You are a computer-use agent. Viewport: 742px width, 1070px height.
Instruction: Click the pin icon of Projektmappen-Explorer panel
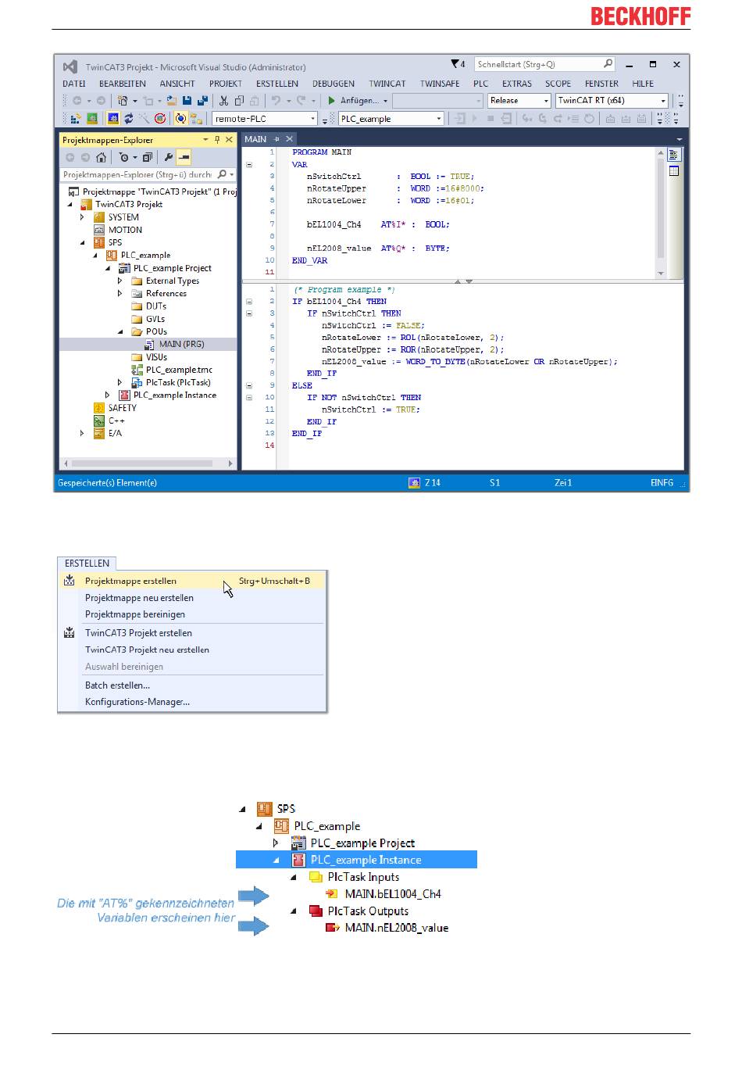(x=217, y=140)
